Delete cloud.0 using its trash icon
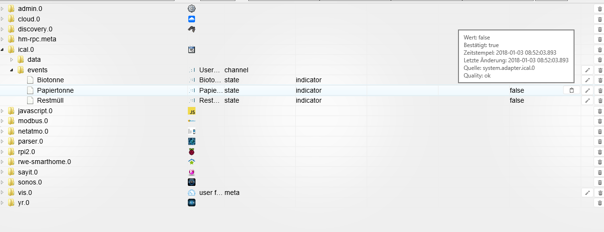Image resolution: width=604 pixels, height=232 pixels. [600, 19]
